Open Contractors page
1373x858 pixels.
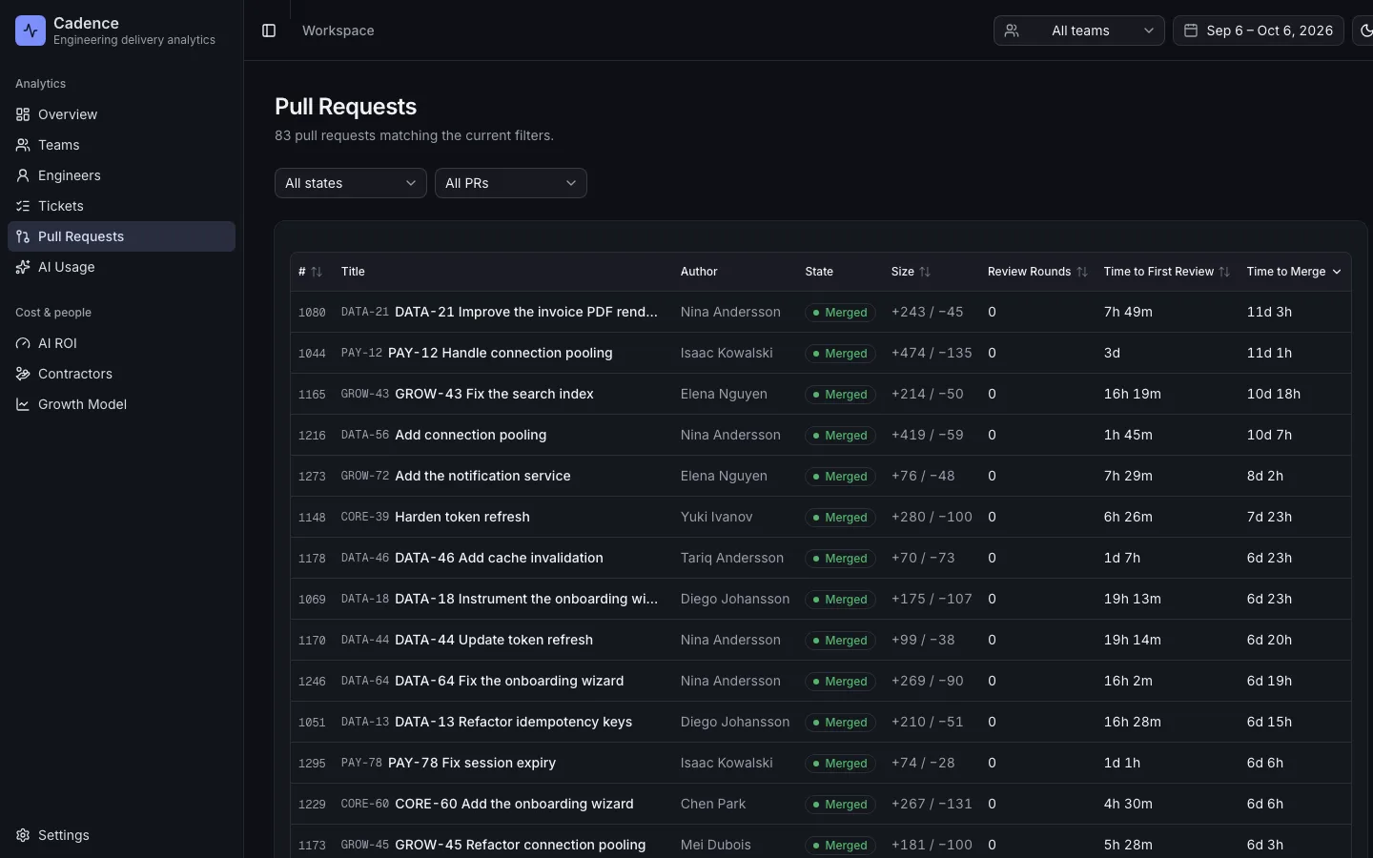pos(121,374)
